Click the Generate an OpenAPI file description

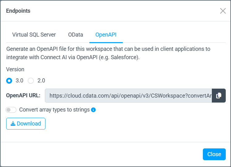pyautogui.click(x=108, y=53)
